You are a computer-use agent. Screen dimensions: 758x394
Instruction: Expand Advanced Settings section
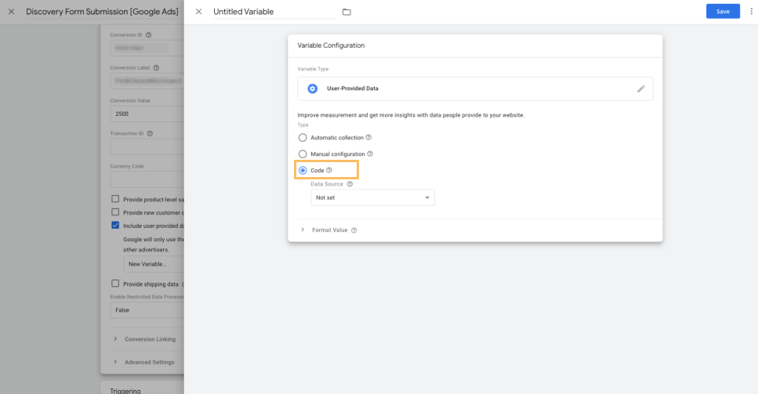point(115,362)
